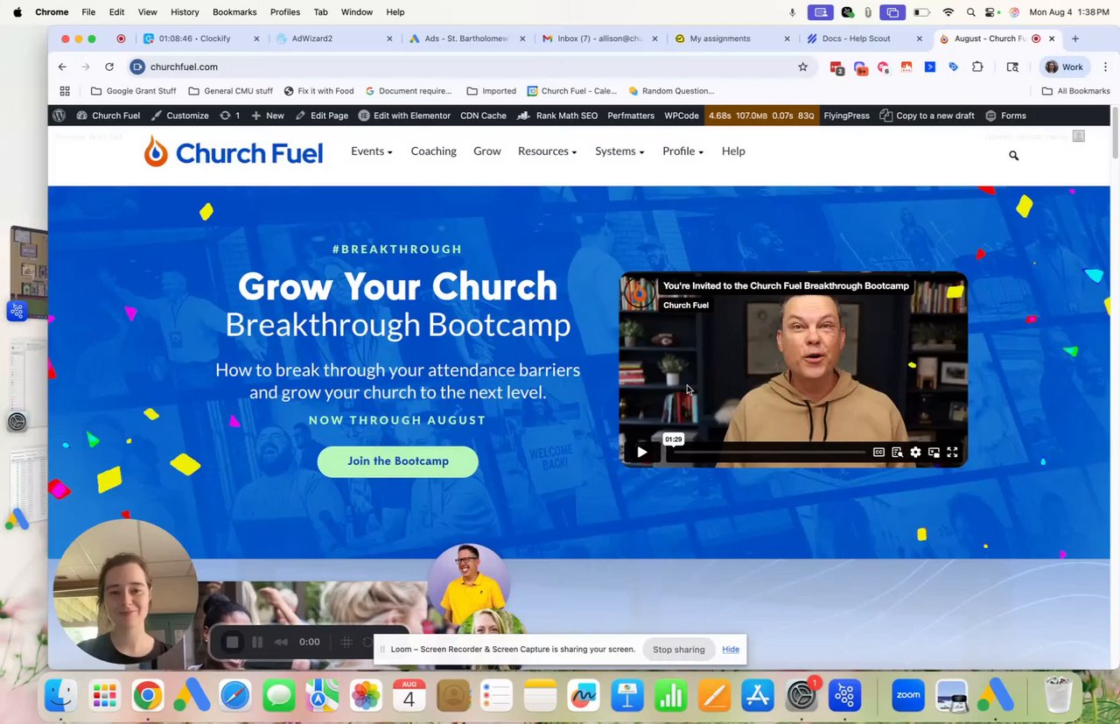This screenshot has height=724, width=1120.
Task: Switch to the AdWizard2 tab
Action: [332, 39]
